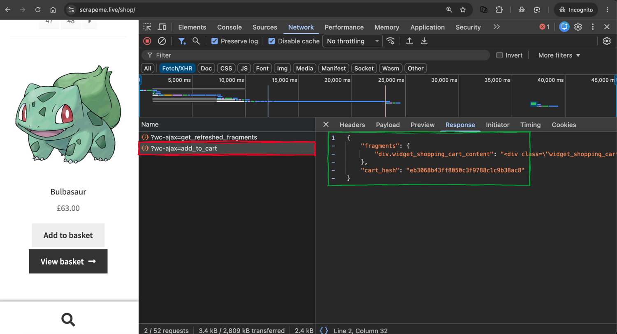Screen dimensions: 617x334
Task: Toggle the Media type filter
Action: click(x=304, y=68)
